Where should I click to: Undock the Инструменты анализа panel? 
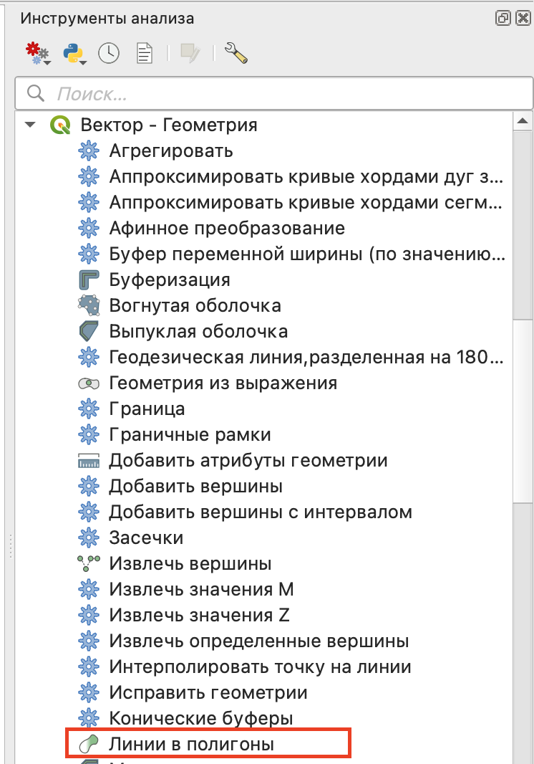tap(503, 19)
